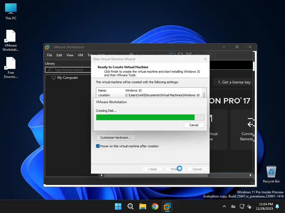Click the left arrow of the horizontal scrollbar
Viewport: 285px width, 213px height.
click(x=101, y=175)
